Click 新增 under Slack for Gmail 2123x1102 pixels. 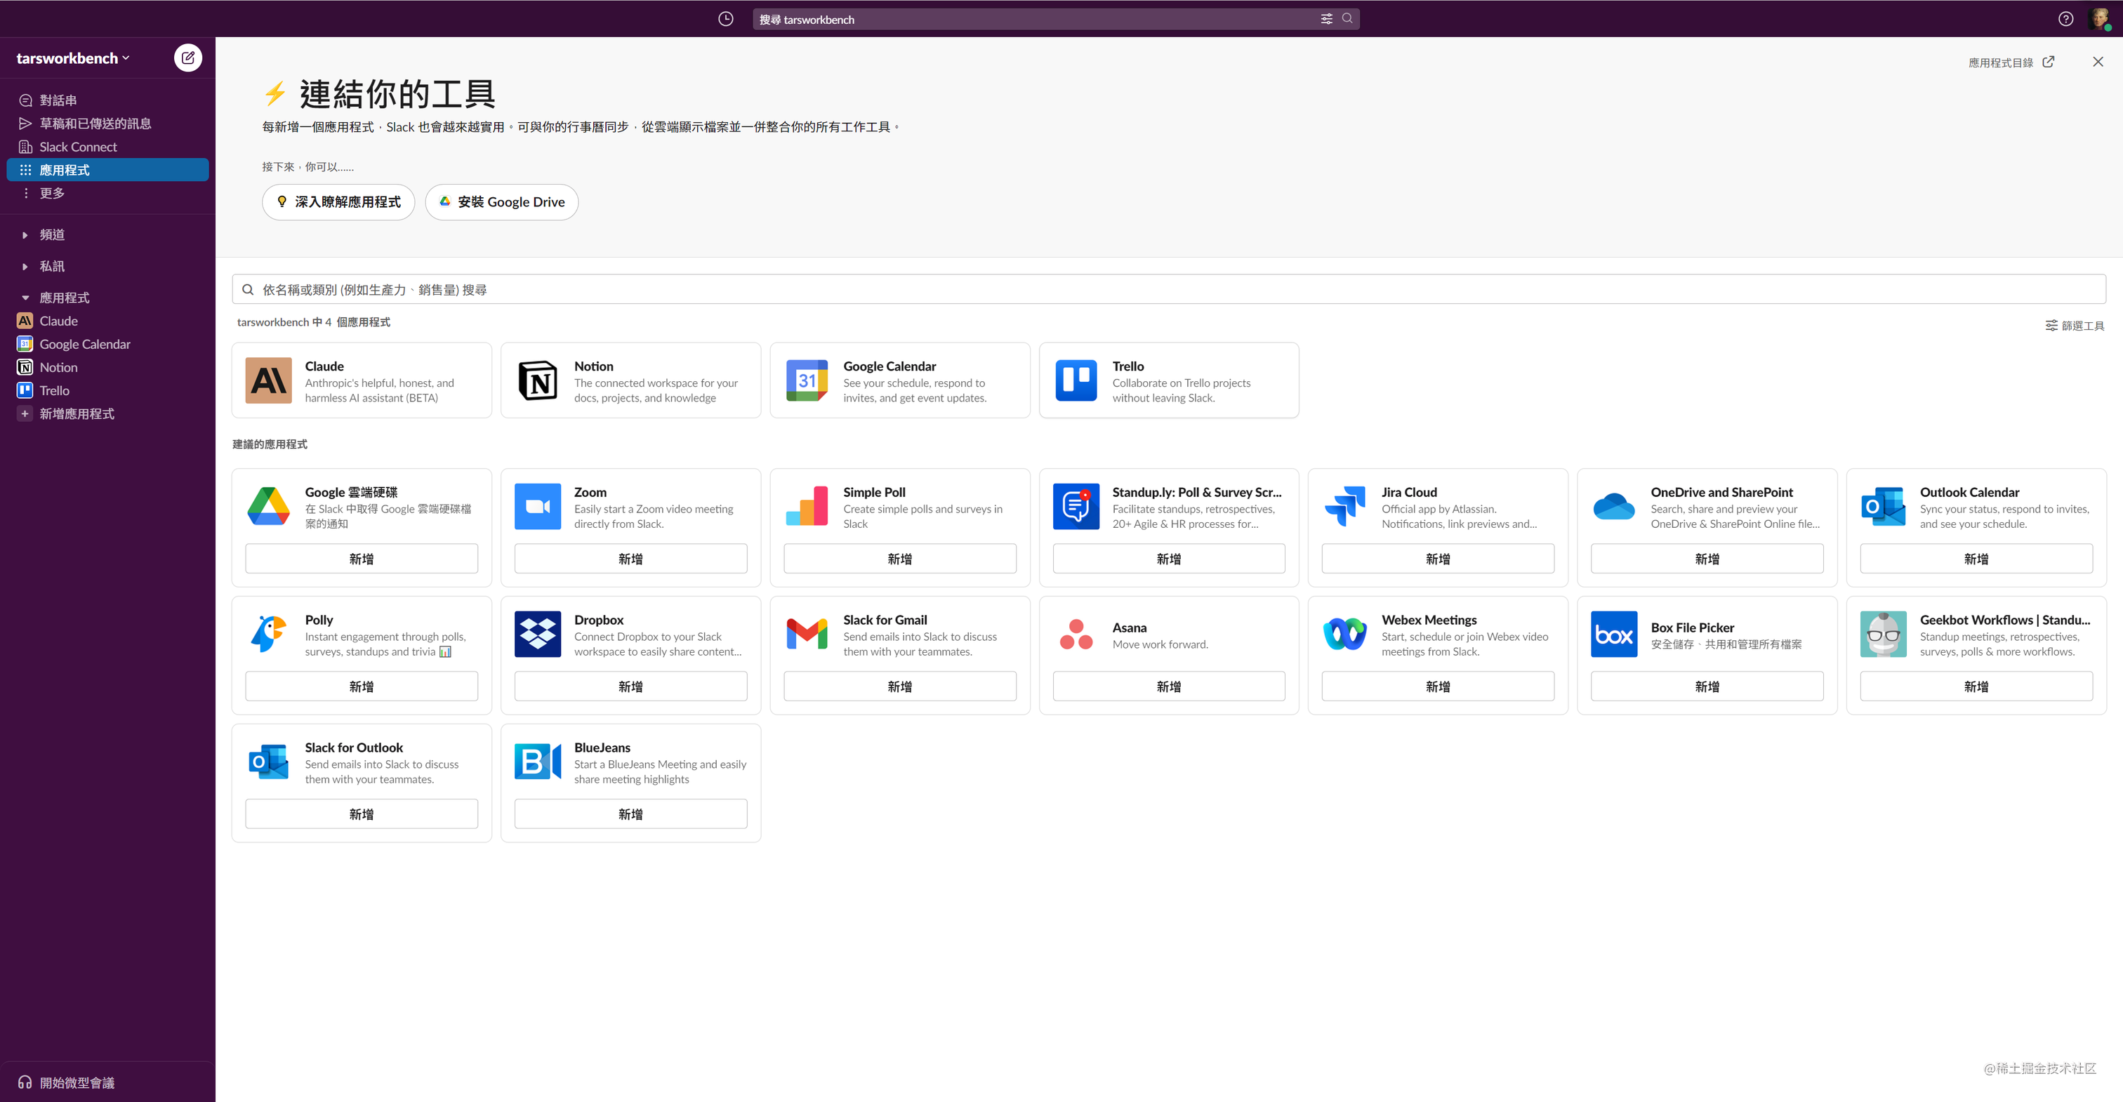tap(900, 686)
